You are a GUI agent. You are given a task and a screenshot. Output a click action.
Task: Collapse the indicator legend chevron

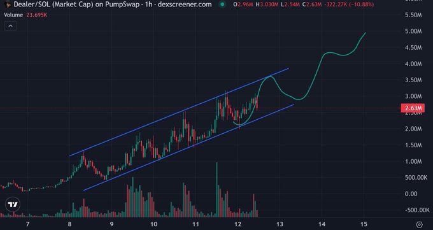(10, 26)
